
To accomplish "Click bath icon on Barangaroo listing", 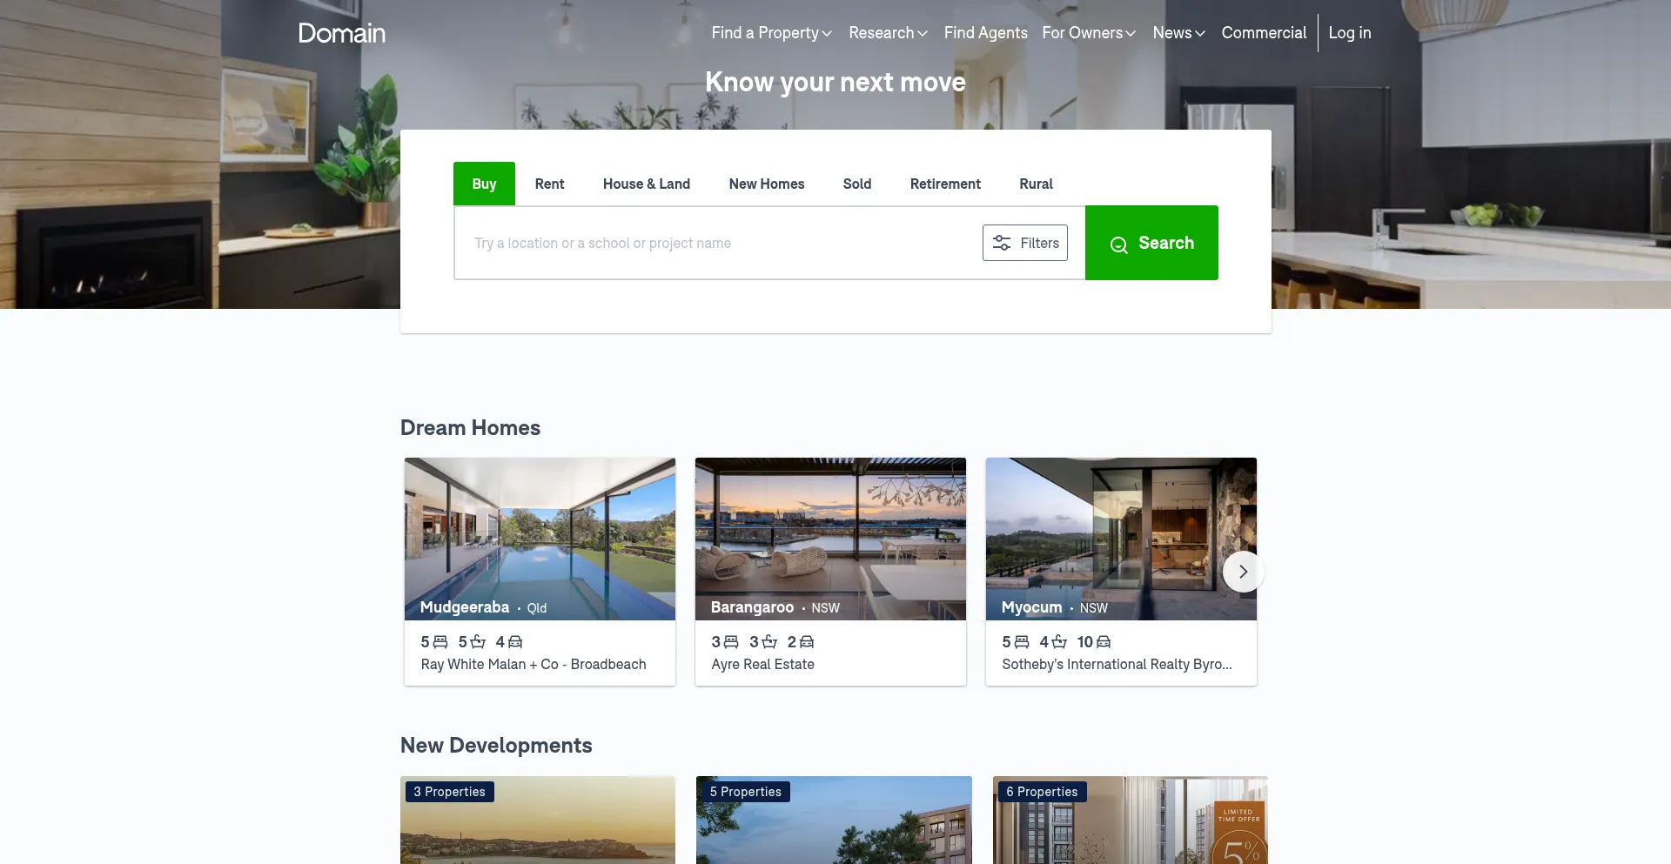I will (x=769, y=642).
